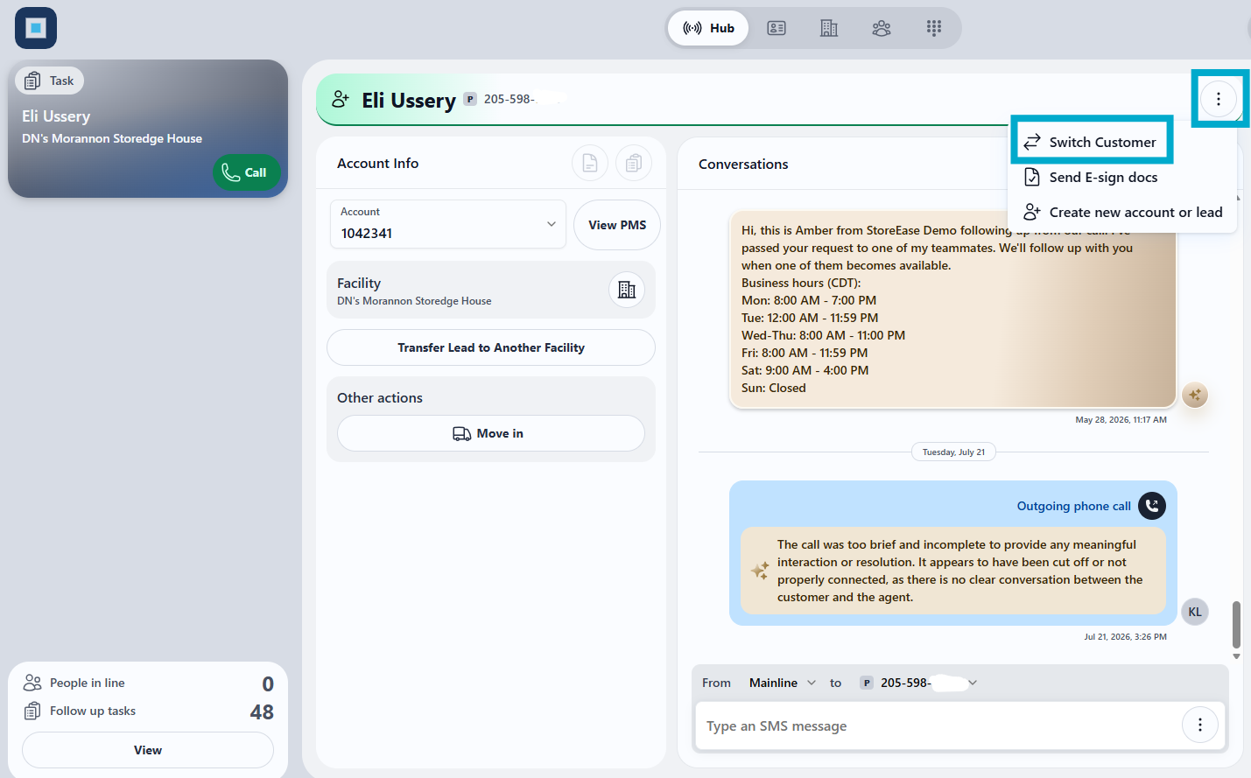Open the facilities building tab icon
This screenshot has height=778, width=1251.
pos(829,28)
